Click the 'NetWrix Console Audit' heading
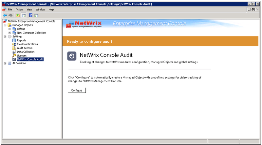Screen dimensions: 262x145 (106, 55)
